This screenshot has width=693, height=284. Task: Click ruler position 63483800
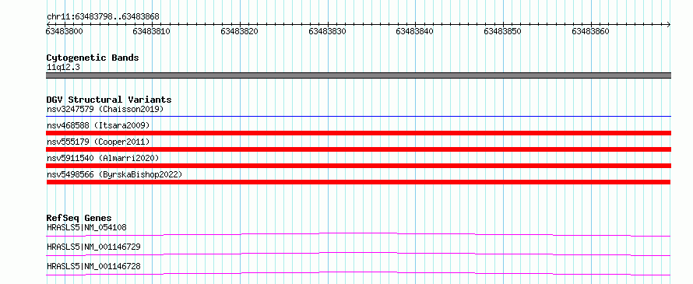tap(64, 31)
